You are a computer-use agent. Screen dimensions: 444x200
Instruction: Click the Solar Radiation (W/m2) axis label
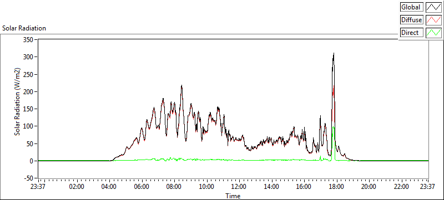[18, 101]
